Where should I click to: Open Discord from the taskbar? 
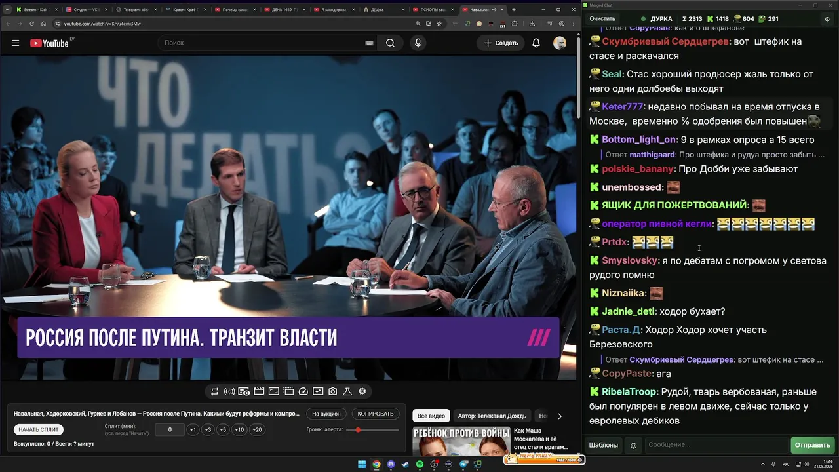click(x=391, y=464)
